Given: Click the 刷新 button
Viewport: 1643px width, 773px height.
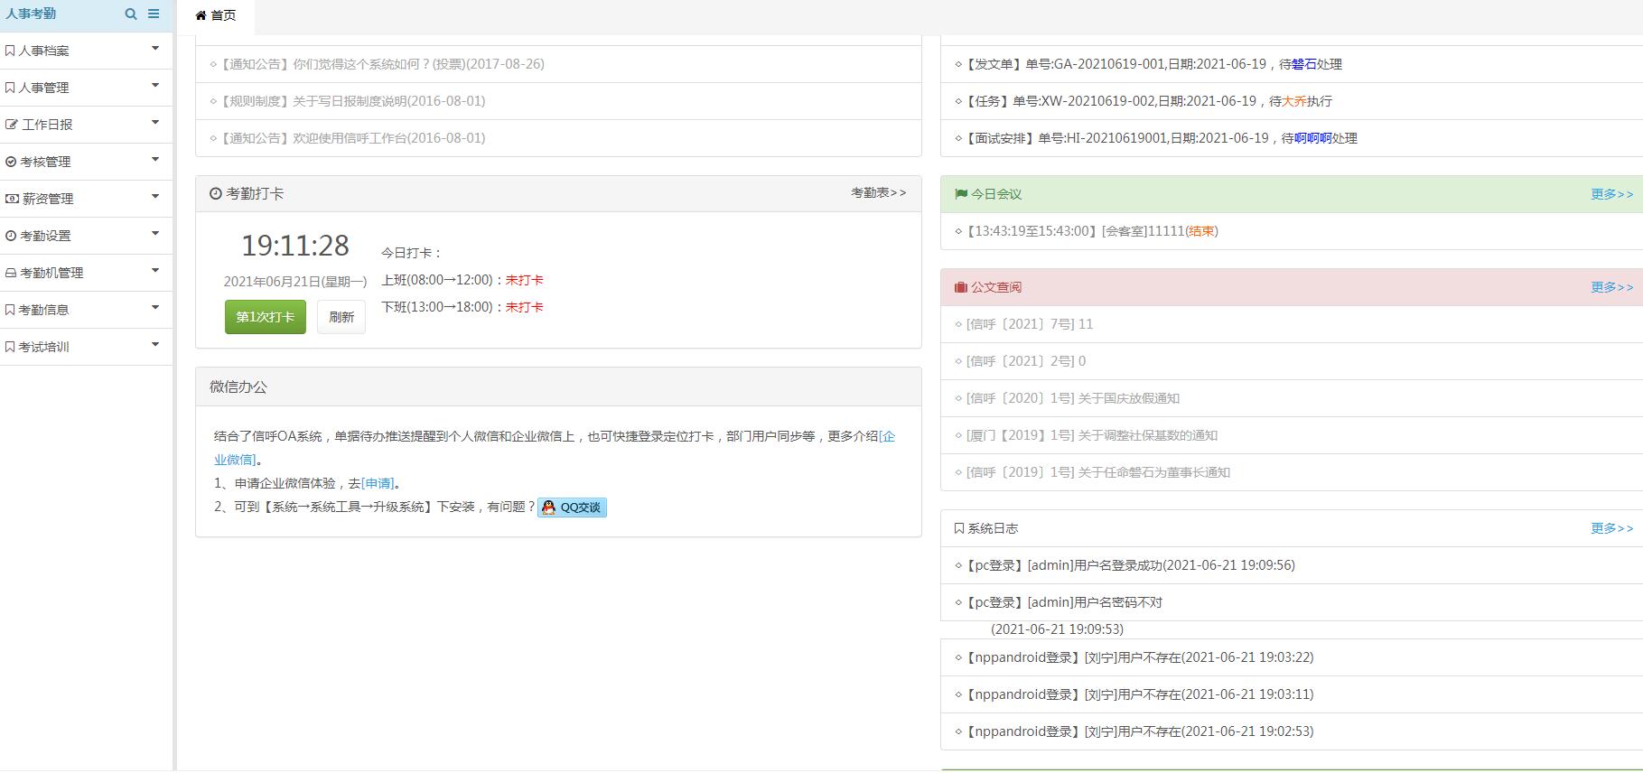Looking at the screenshot, I should (341, 317).
